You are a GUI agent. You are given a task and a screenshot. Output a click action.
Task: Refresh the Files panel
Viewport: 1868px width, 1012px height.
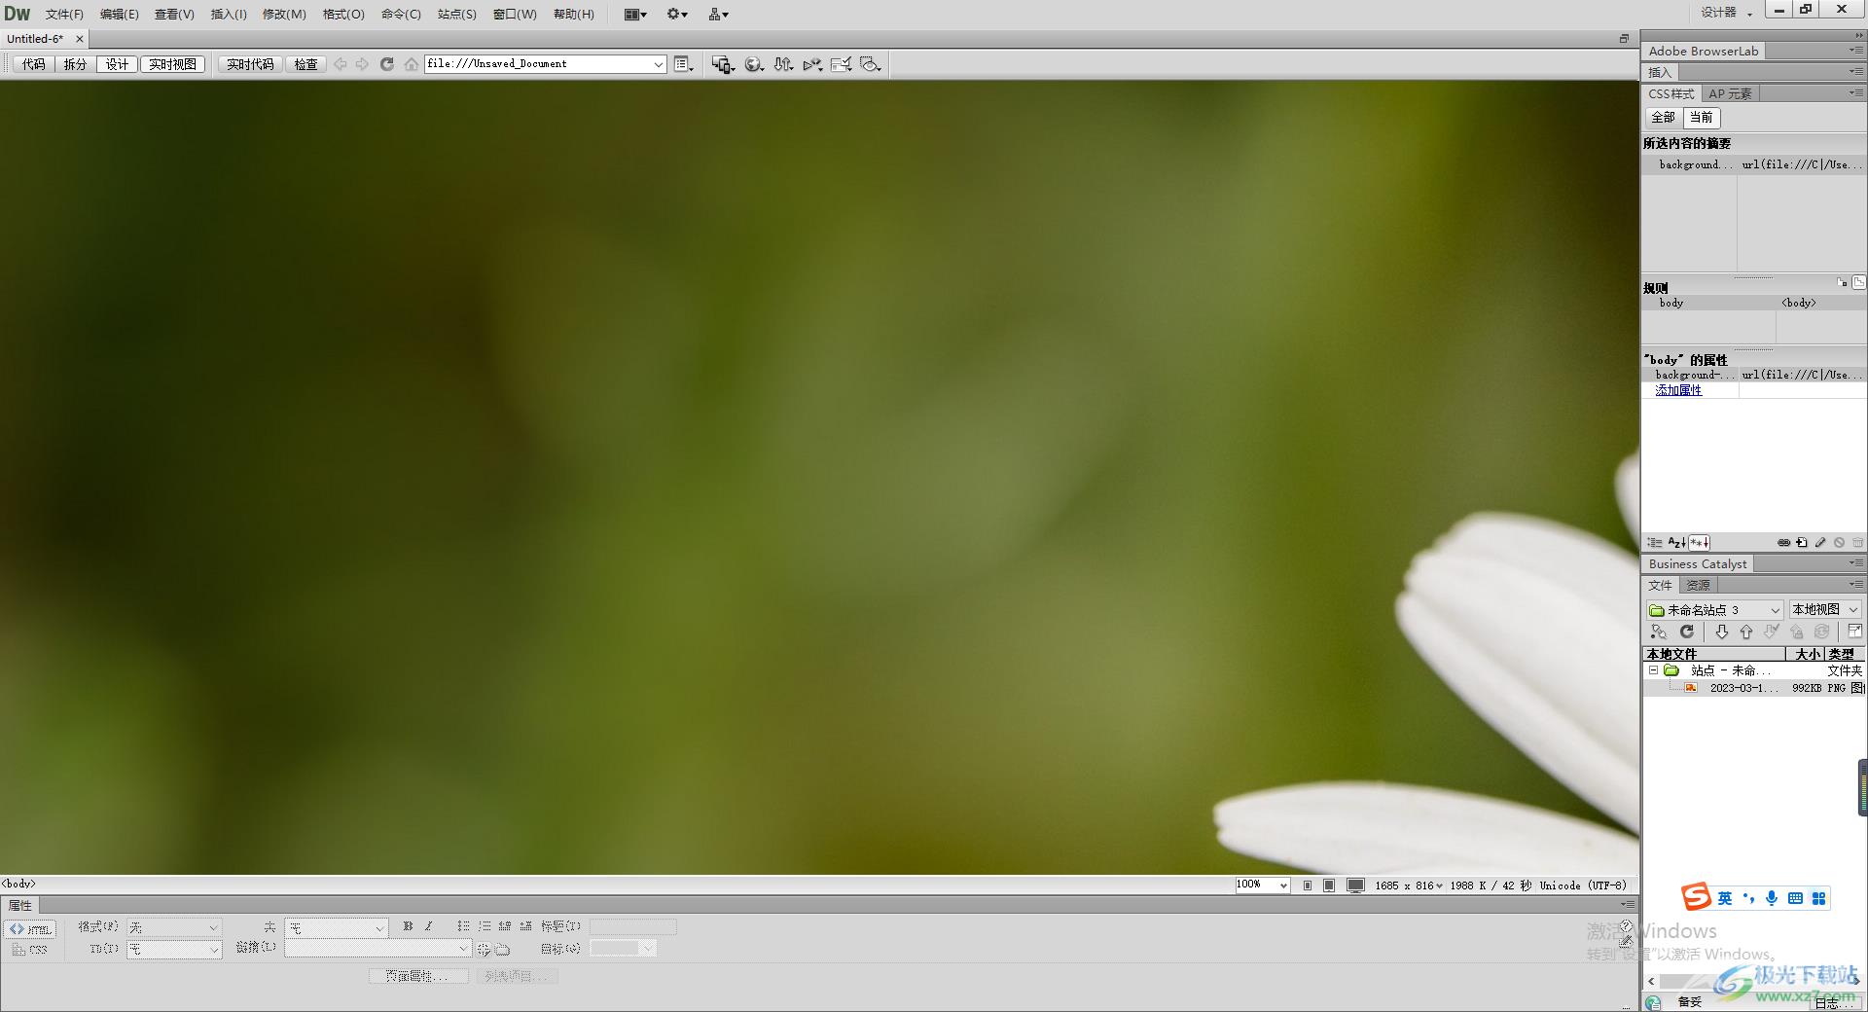click(1687, 632)
